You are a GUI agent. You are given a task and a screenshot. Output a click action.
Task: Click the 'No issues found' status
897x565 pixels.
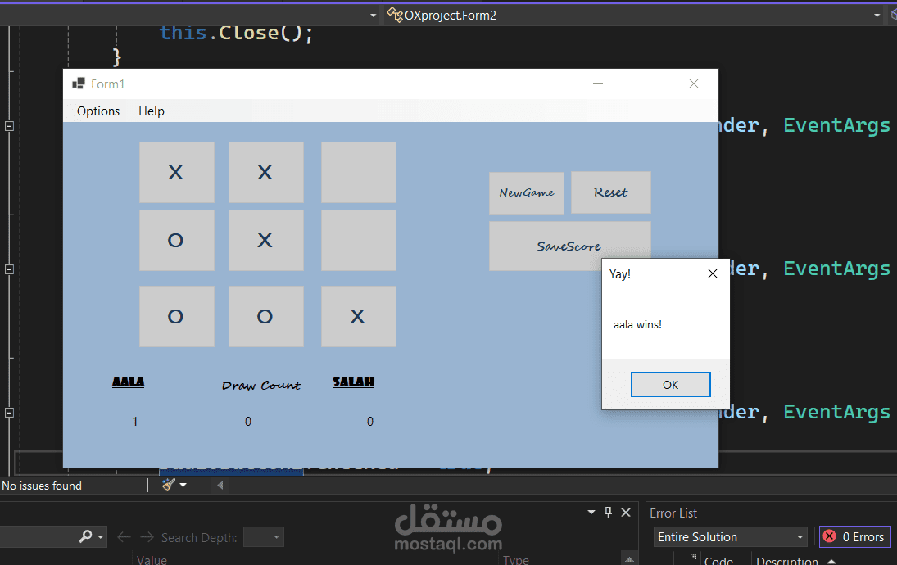click(42, 486)
